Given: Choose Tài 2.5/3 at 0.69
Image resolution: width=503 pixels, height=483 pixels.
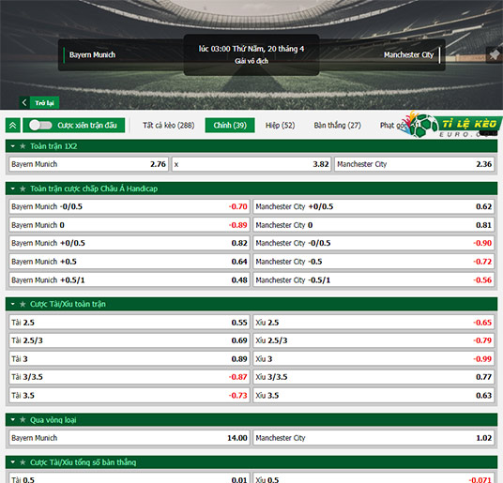Looking at the screenshot, I should coord(130,340).
